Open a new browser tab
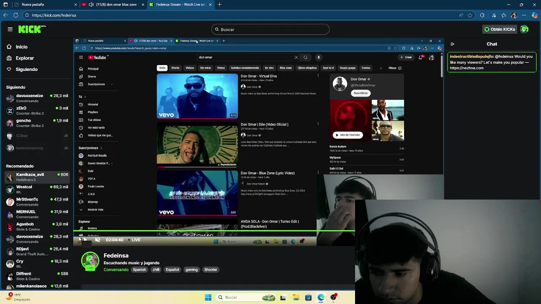The image size is (541, 304). click(220, 5)
